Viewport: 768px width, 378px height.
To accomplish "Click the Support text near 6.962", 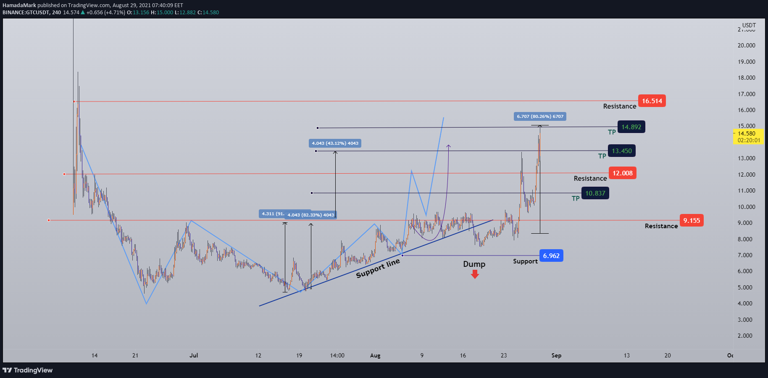I will (525, 261).
